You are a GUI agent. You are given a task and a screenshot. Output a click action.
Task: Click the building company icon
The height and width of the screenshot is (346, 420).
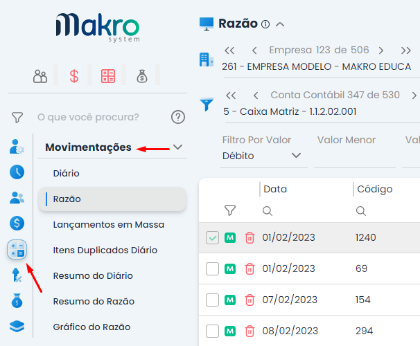[x=207, y=60]
